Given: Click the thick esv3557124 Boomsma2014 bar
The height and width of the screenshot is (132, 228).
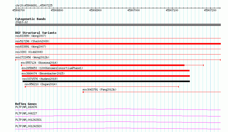Looking at the screenshot, I should tap(117, 65).
